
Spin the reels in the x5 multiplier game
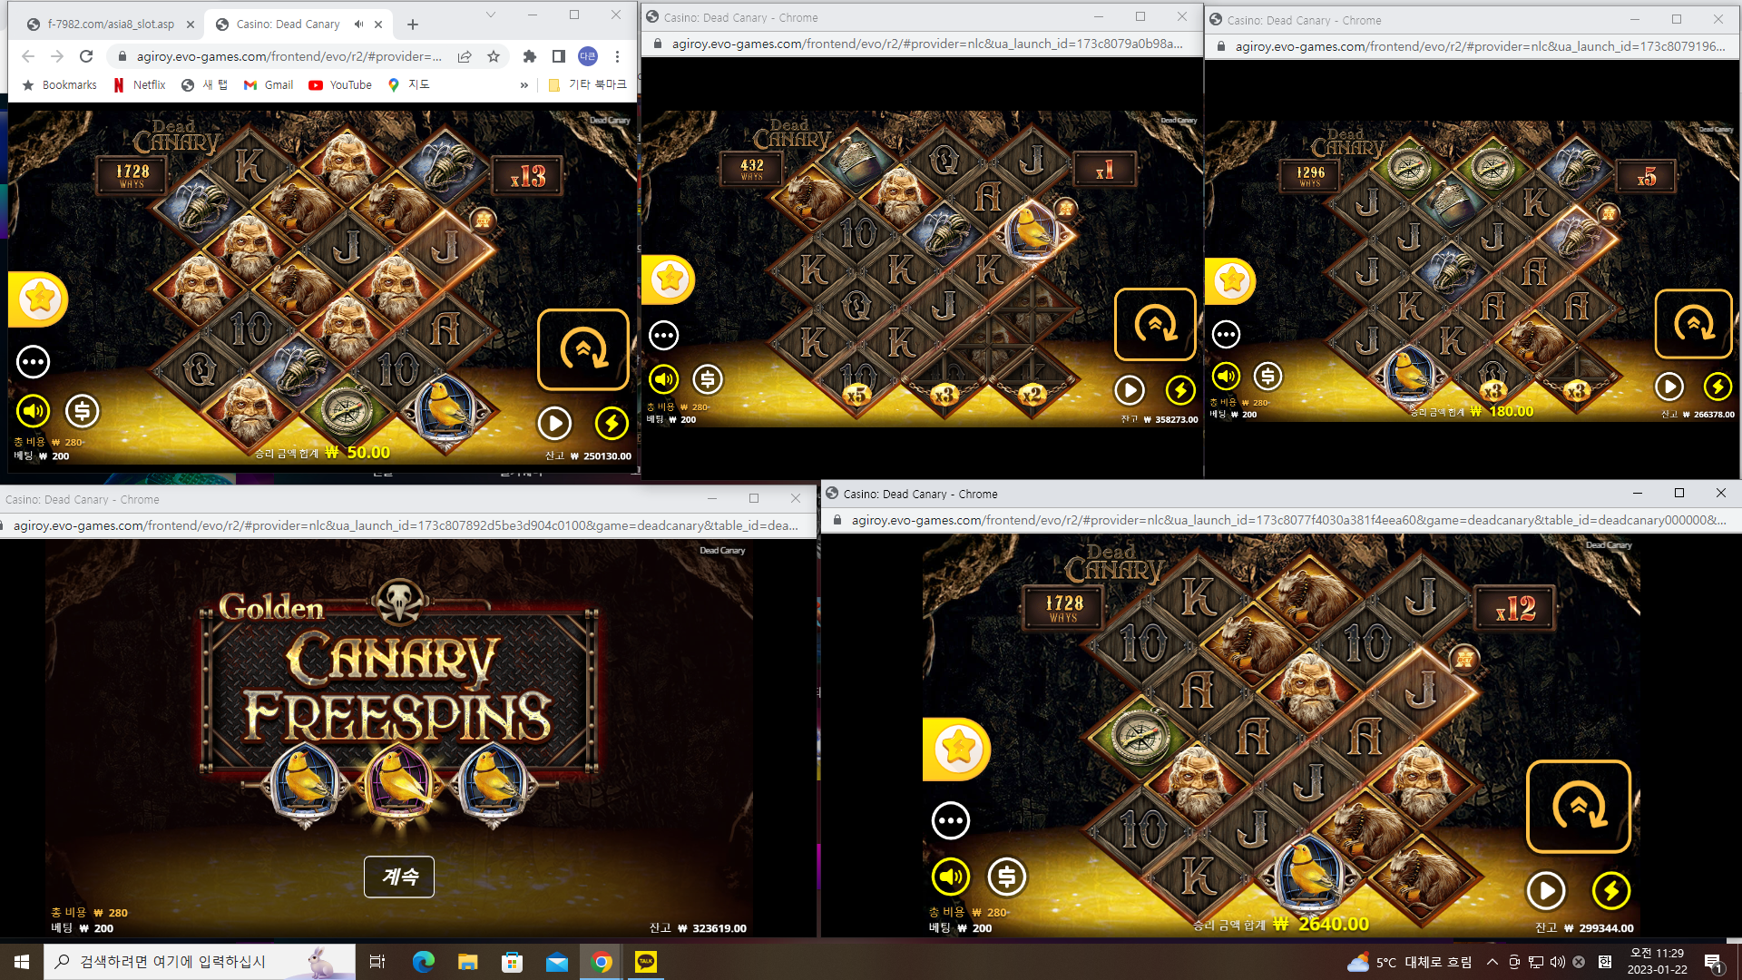coord(1694,324)
